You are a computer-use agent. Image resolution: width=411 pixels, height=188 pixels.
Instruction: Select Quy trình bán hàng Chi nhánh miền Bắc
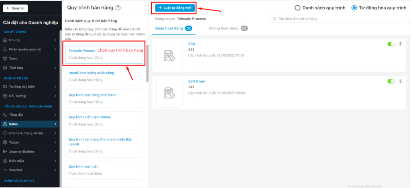(104, 145)
